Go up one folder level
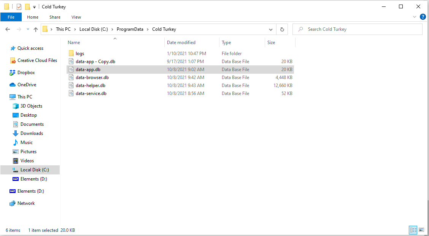Image resolution: width=429 pixels, height=236 pixels. (x=36, y=29)
